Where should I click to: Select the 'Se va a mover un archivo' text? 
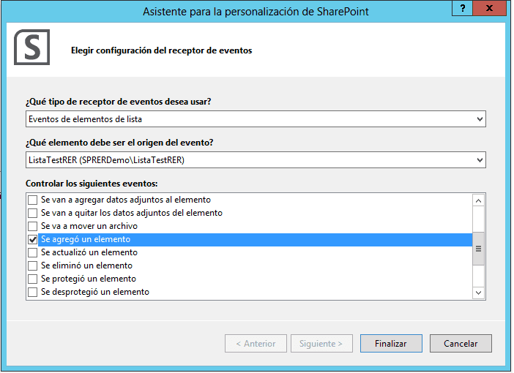click(89, 226)
